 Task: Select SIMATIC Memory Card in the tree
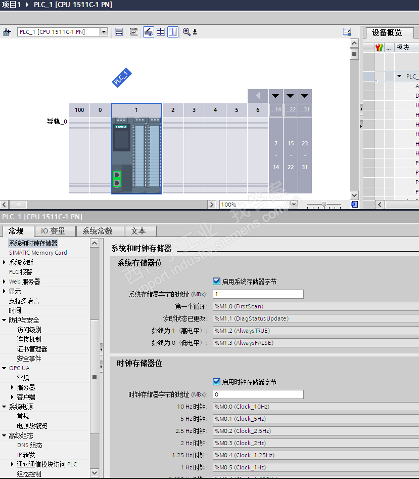(38, 253)
